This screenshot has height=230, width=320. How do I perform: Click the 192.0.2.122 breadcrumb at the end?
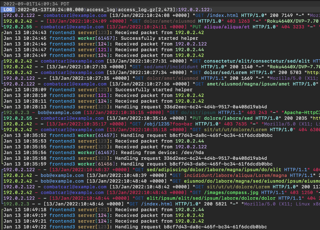tap(194, 10)
